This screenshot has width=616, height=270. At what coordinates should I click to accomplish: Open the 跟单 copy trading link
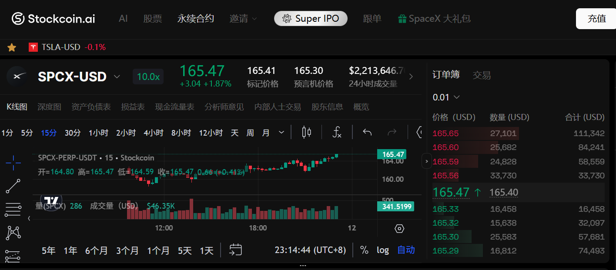(x=372, y=19)
